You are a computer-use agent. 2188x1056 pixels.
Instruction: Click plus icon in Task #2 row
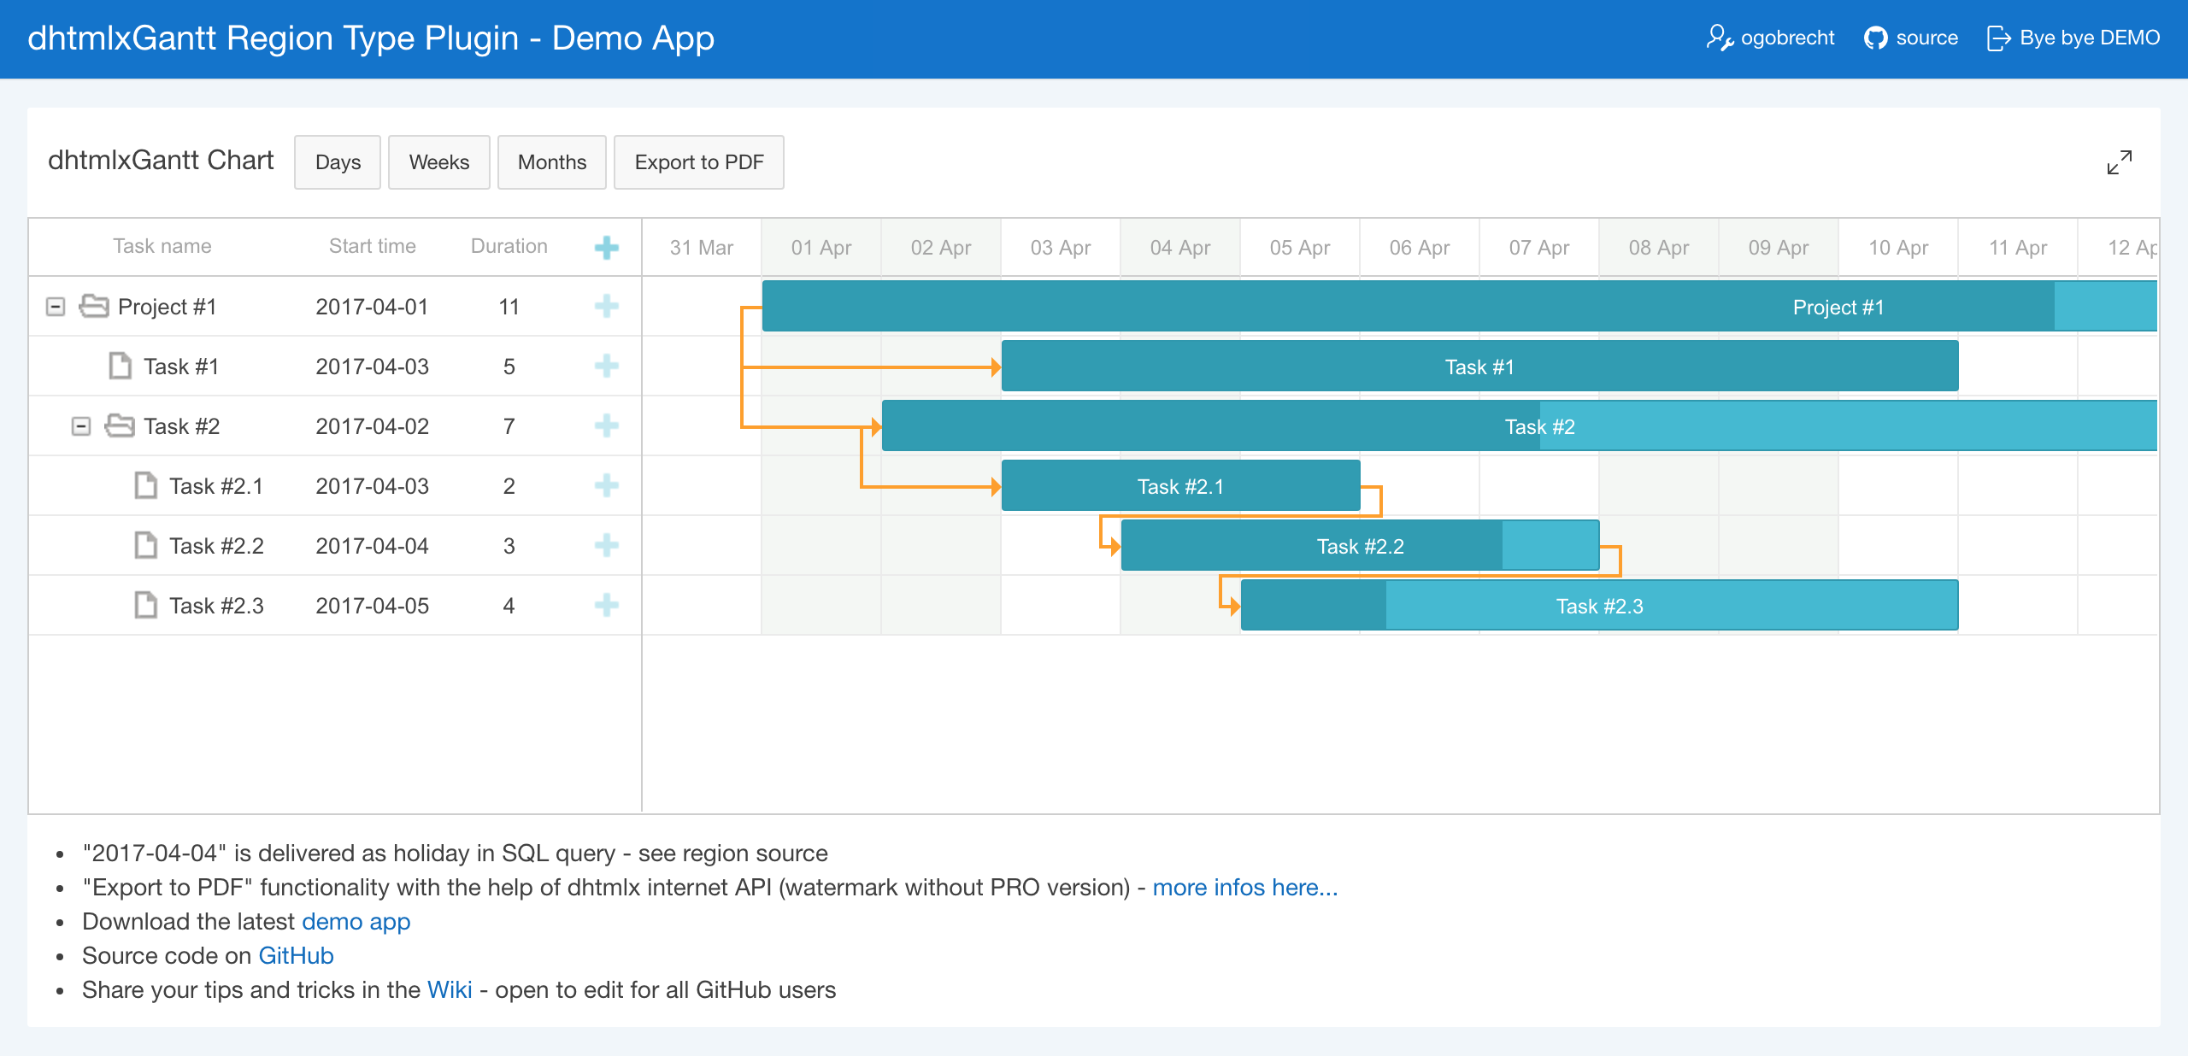click(606, 426)
